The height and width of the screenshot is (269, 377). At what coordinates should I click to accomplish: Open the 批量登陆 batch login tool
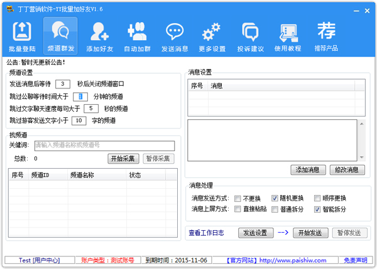click(x=22, y=36)
